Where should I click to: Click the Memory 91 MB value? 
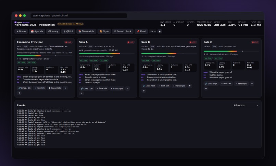[x=243, y=25]
